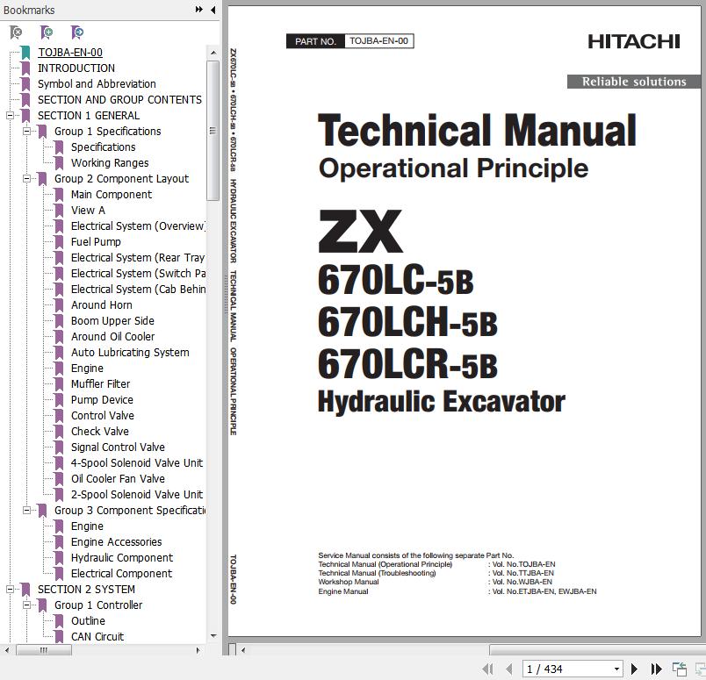Open Muffler Filter bookmark
Image resolution: width=706 pixels, height=680 pixels.
[100, 384]
